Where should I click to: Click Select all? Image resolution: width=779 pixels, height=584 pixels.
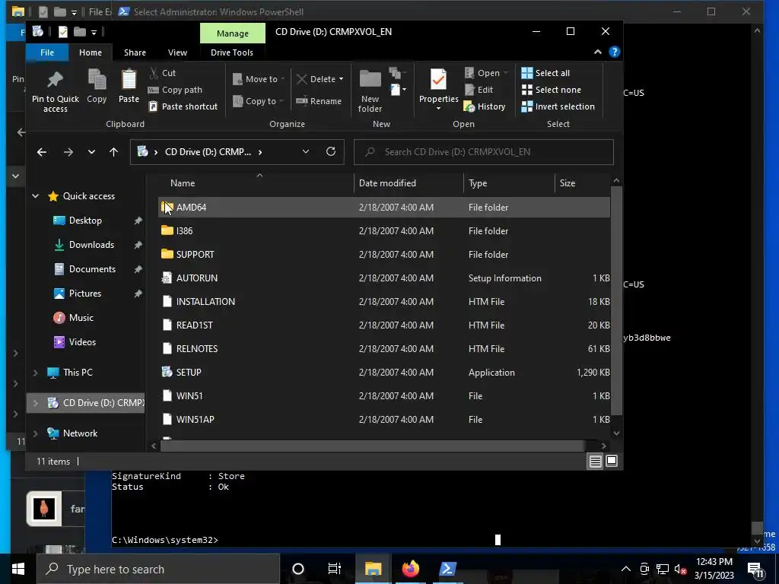click(x=545, y=73)
